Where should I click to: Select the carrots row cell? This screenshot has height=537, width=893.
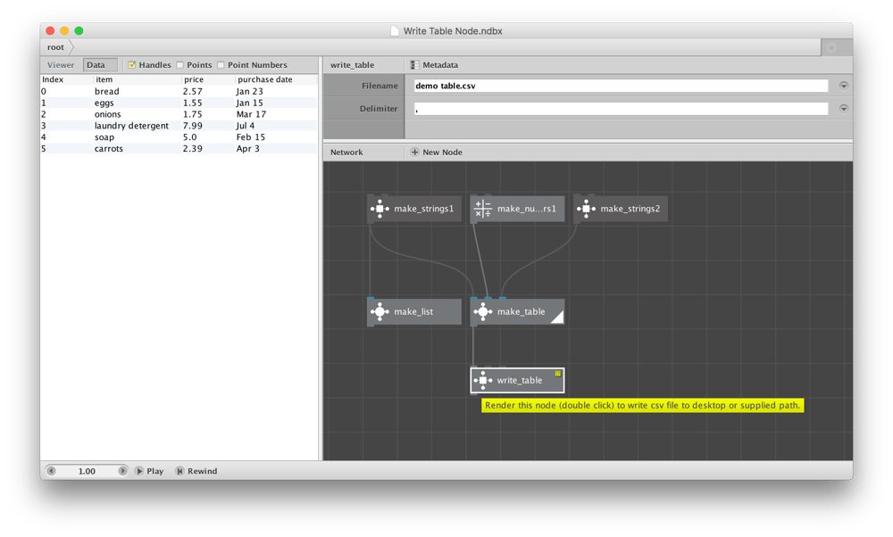(109, 148)
